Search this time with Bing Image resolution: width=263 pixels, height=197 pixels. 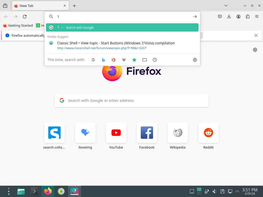coord(104,60)
